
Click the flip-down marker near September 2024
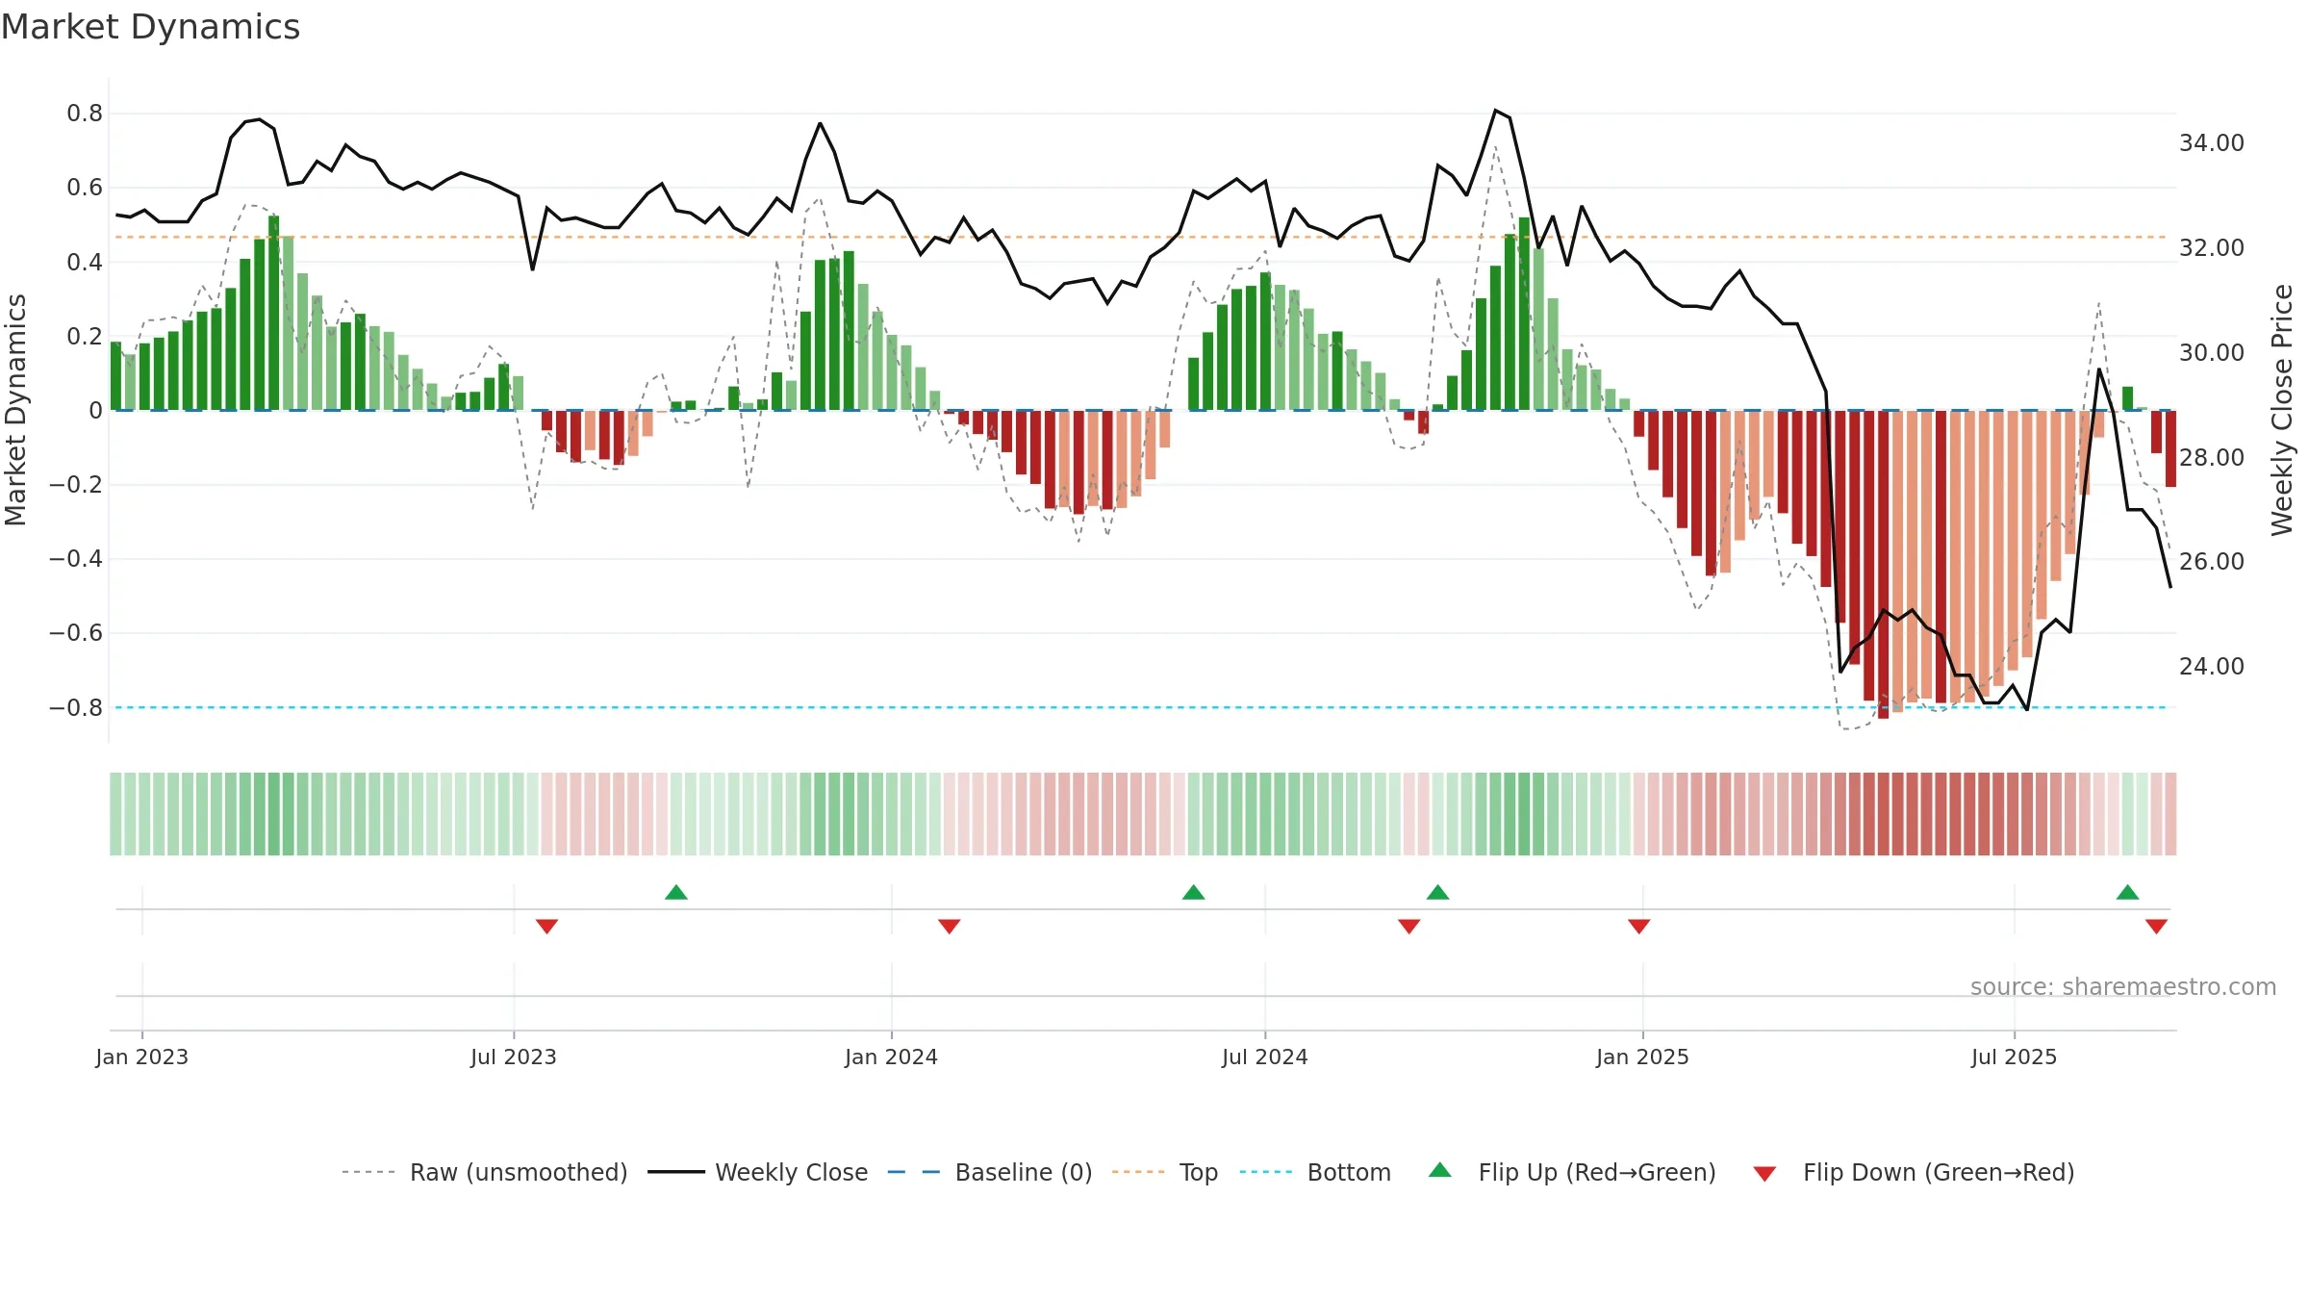pos(1408,927)
